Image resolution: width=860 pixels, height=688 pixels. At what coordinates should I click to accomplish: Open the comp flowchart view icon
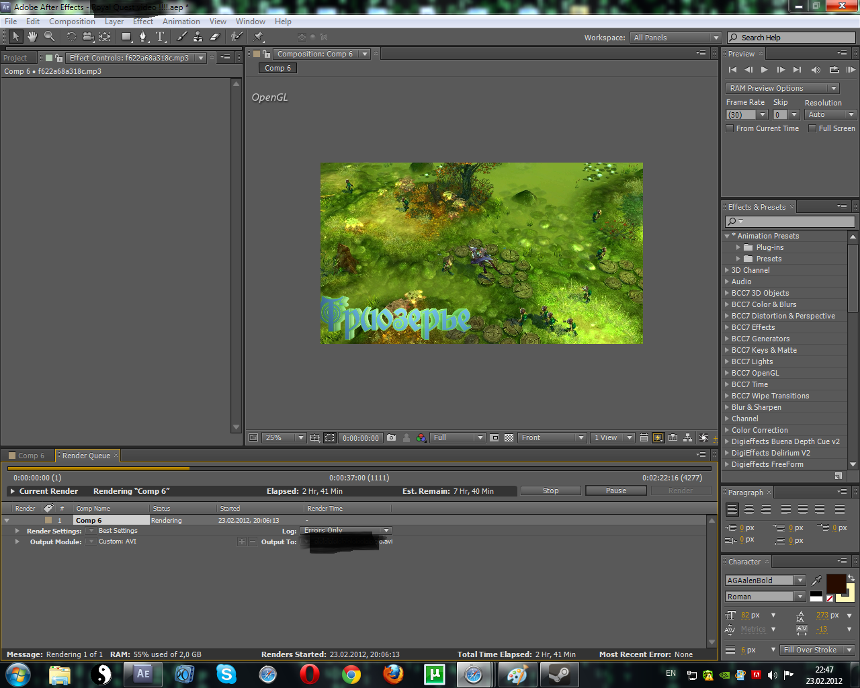pyautogui.click(x=687, y=437)
